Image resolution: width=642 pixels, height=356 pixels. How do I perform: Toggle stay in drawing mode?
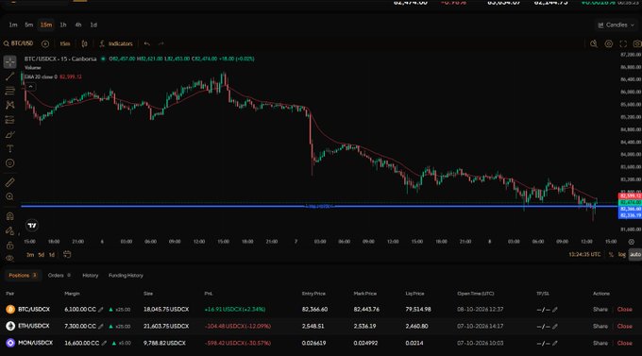(x=9, y=231)
